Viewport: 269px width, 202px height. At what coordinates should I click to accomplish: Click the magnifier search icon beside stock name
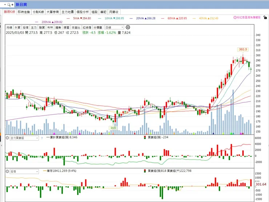point(8,5)
